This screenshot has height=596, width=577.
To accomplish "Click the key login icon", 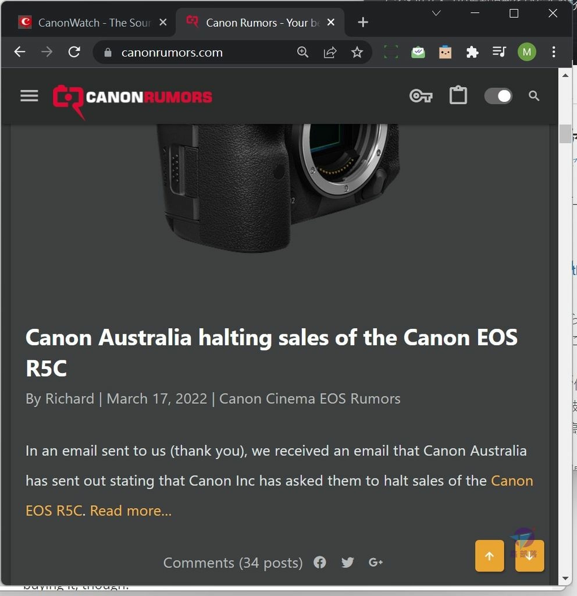I will click(421, 96).
